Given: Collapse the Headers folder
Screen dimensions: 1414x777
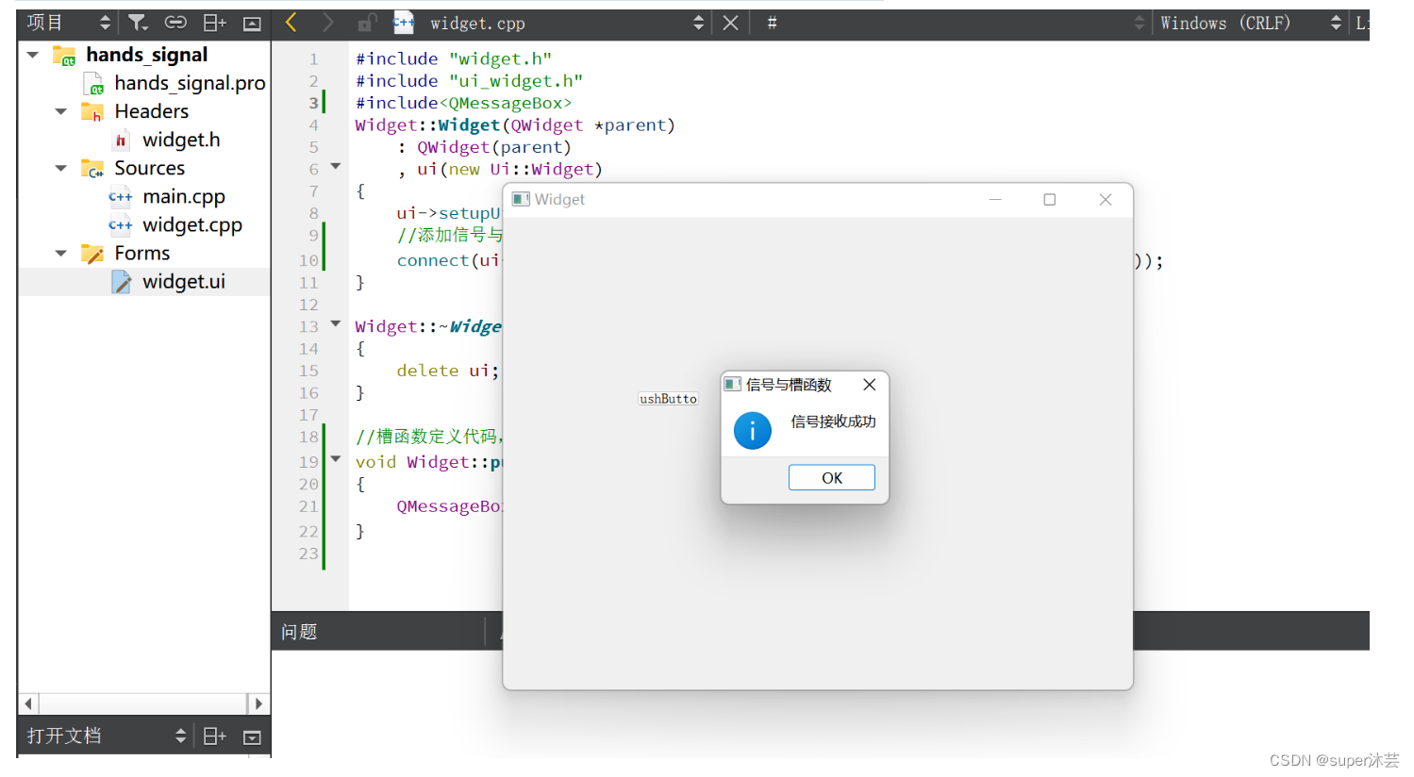Looking at the screenshot, I should (61, 111).
